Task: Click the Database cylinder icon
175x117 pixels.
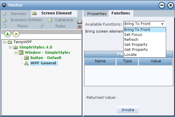Action: [x=50, y=20]
